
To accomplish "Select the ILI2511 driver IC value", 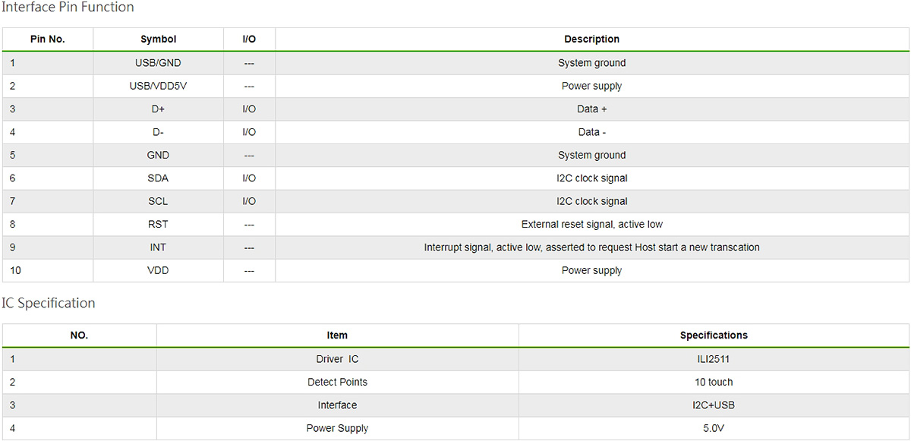I will coord(713,359).
